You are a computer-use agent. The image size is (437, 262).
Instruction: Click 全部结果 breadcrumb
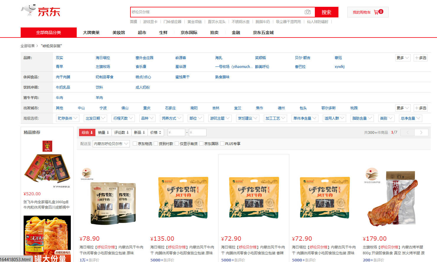tap(28, 46)
